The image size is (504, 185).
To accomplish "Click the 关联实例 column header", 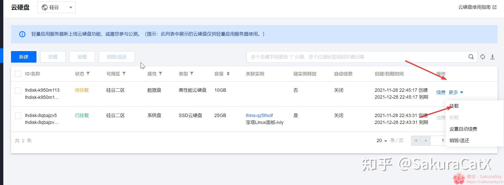I will click(x=255, y=74).
